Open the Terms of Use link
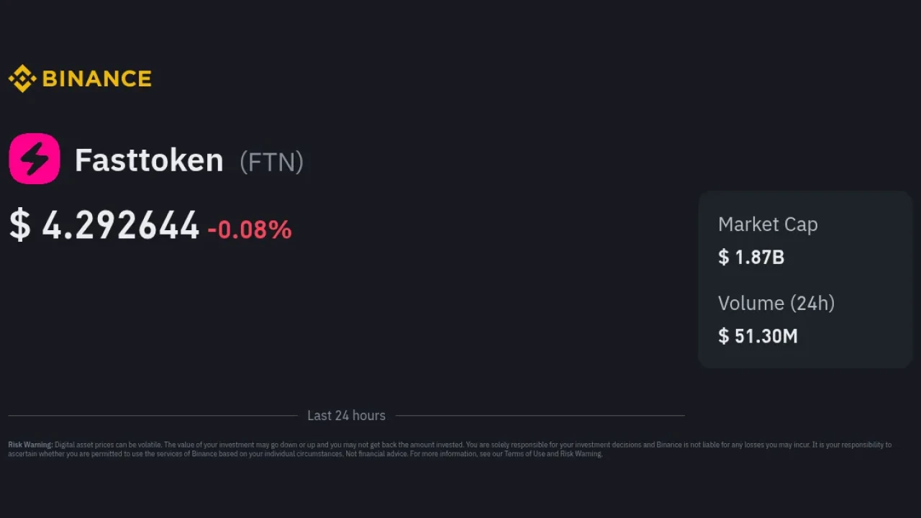The height and width of the screenshot is (518, 921). click(x=524, y=454)
